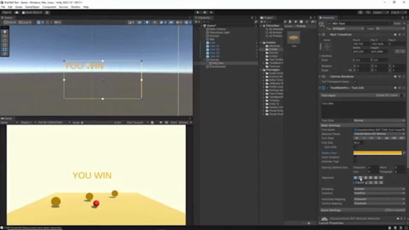Select left text alignment

click(355, 178)
